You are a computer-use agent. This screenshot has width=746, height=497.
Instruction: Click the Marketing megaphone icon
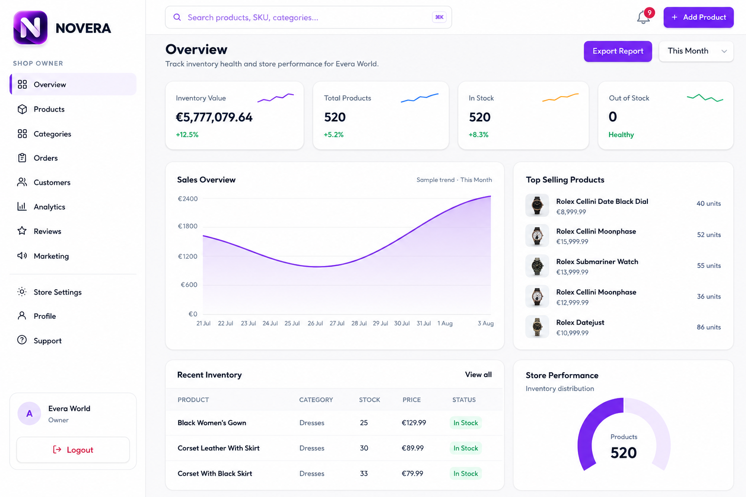pyautogui.click(x=22, y=255)
